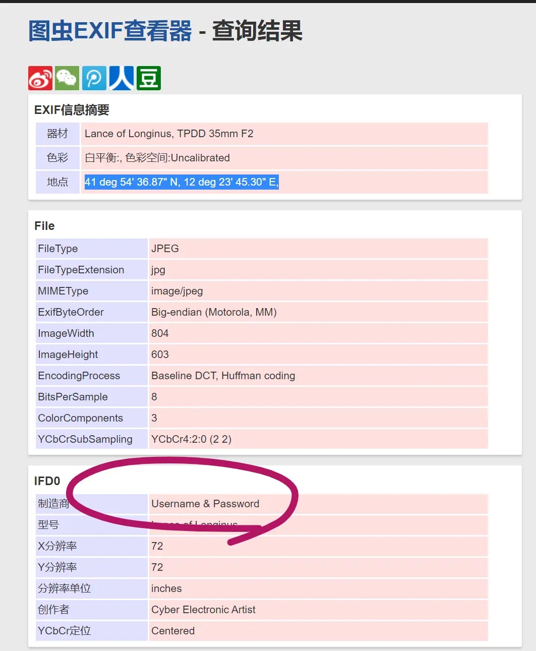Select the FileType value JPEG
Image resolution: width=536 pixels, height=651 pixels.
165,249
